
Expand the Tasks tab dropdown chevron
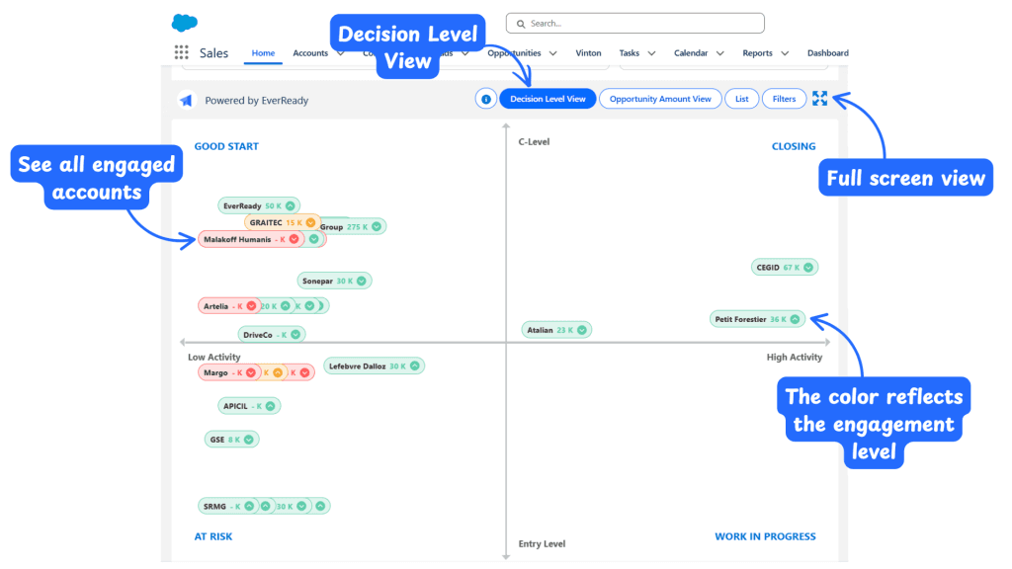[x=651, y=53]
